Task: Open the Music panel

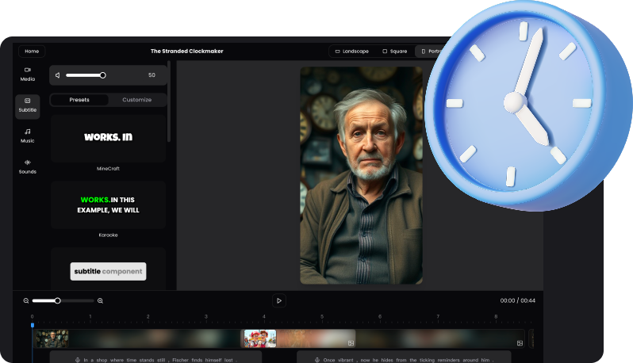Action: (28, 136)
